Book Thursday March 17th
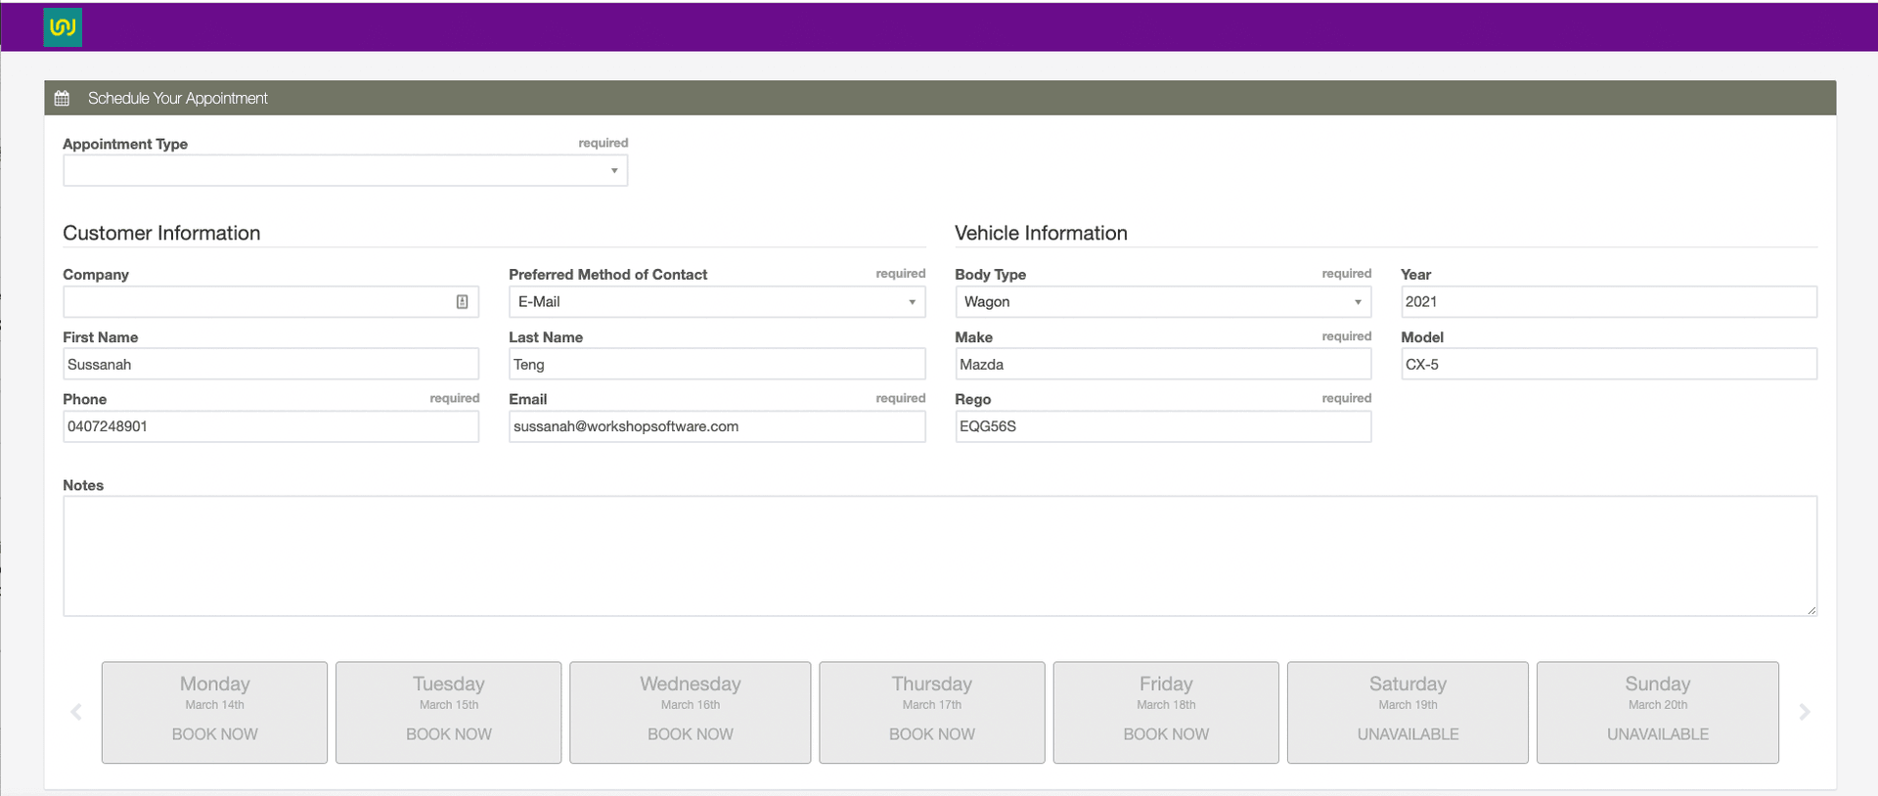Image resolution: width=1878 pixels, height=796 pixels. click(x=932, y=713)
